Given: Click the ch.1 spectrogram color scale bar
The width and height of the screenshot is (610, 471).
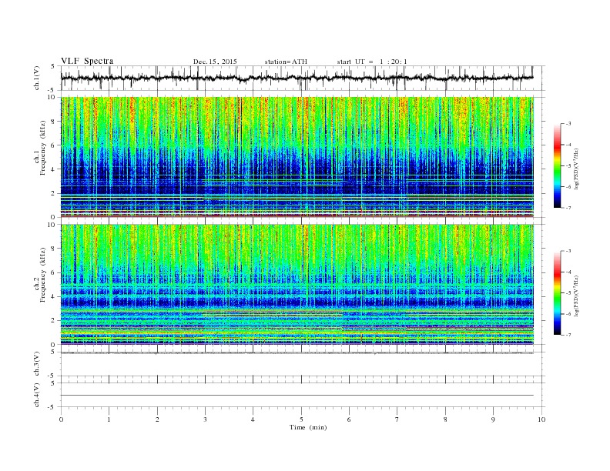Looking at the screenshot, I should [x=557, y=165].
